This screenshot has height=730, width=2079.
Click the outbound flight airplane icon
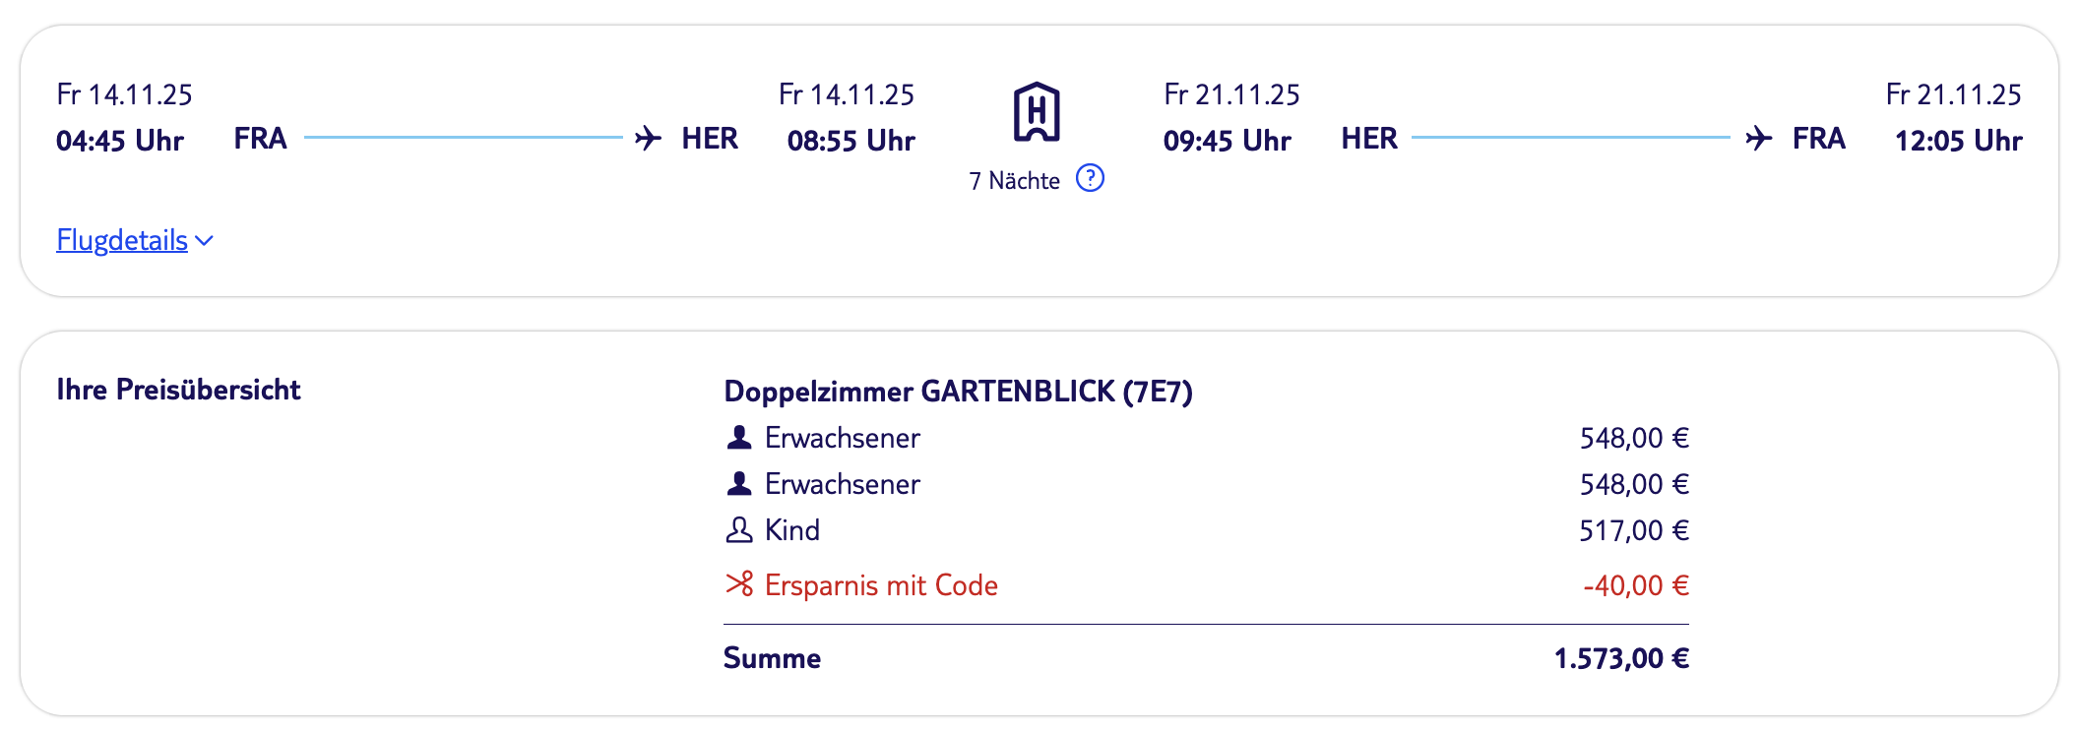point(648,138)
